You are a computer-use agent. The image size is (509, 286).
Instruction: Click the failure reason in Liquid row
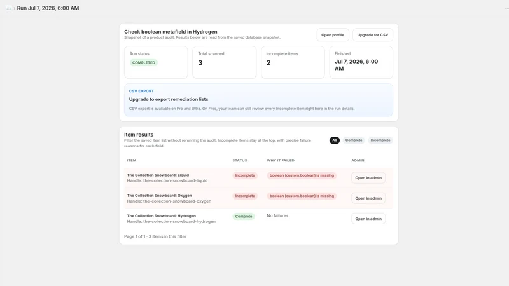pos(302,175)
